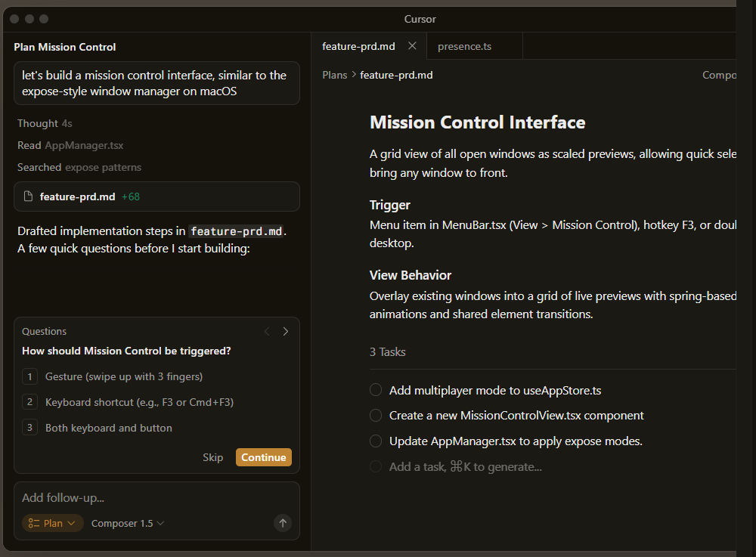Select the feature-prd.md editor tab
This screenshot has width=756, height=557.
[358, 46]
